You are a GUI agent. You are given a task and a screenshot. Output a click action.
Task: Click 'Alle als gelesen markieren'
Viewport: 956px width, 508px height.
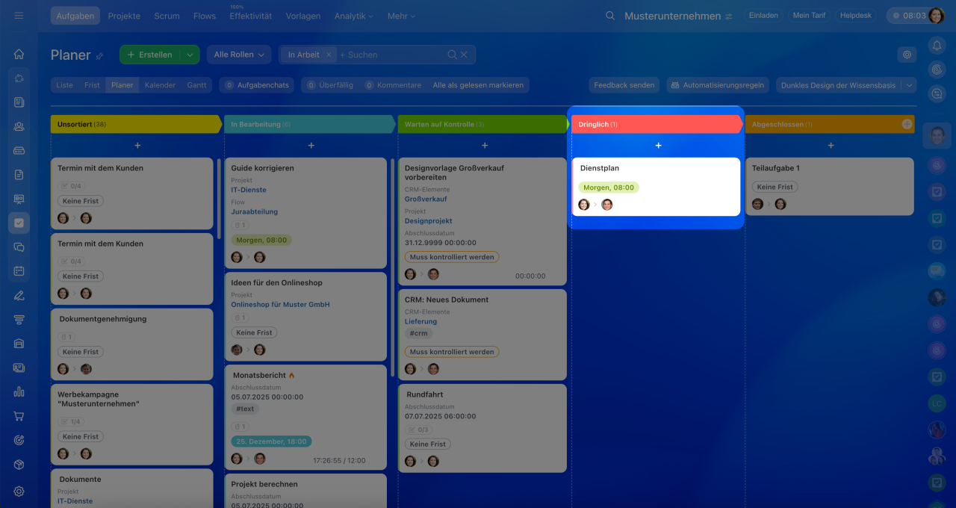478,85
